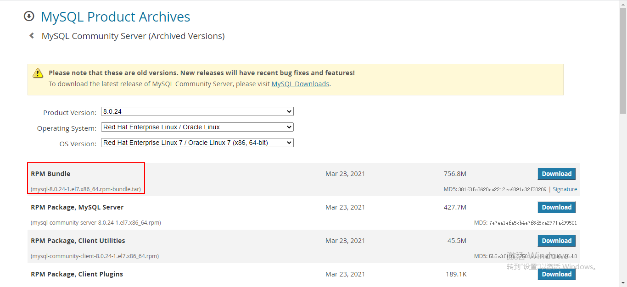Click the scrollbar down arrow
The image size is (627, 287).
(623, 283)
